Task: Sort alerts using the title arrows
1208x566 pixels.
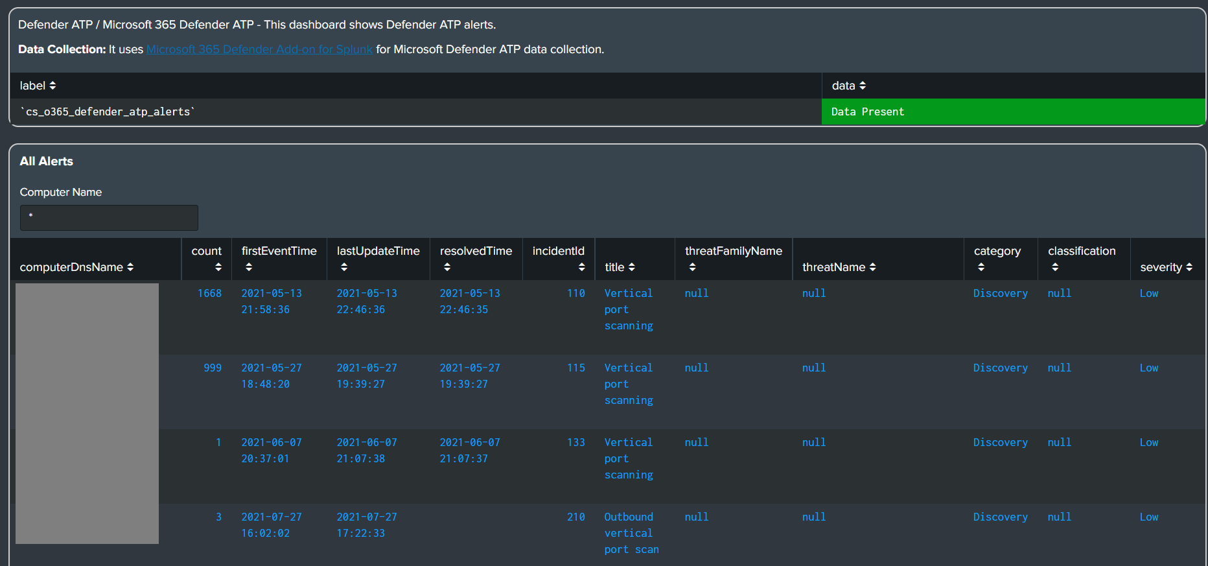Action: point(632,267)
